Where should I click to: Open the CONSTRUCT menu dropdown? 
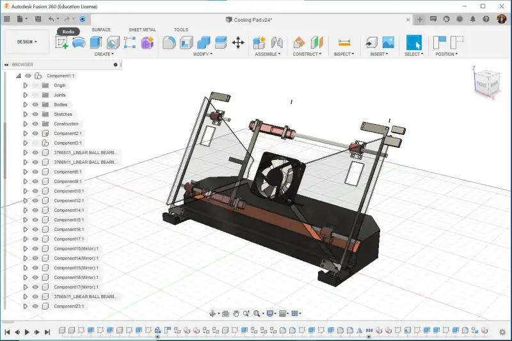click(307, 54)
